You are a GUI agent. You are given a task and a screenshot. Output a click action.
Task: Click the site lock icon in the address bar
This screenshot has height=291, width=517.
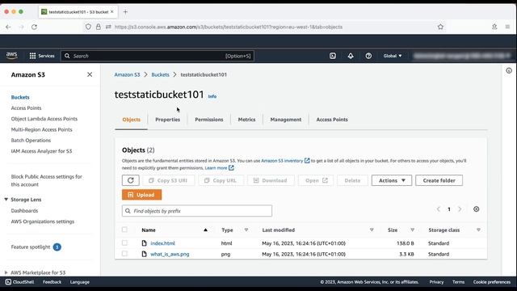coord(99,27)
